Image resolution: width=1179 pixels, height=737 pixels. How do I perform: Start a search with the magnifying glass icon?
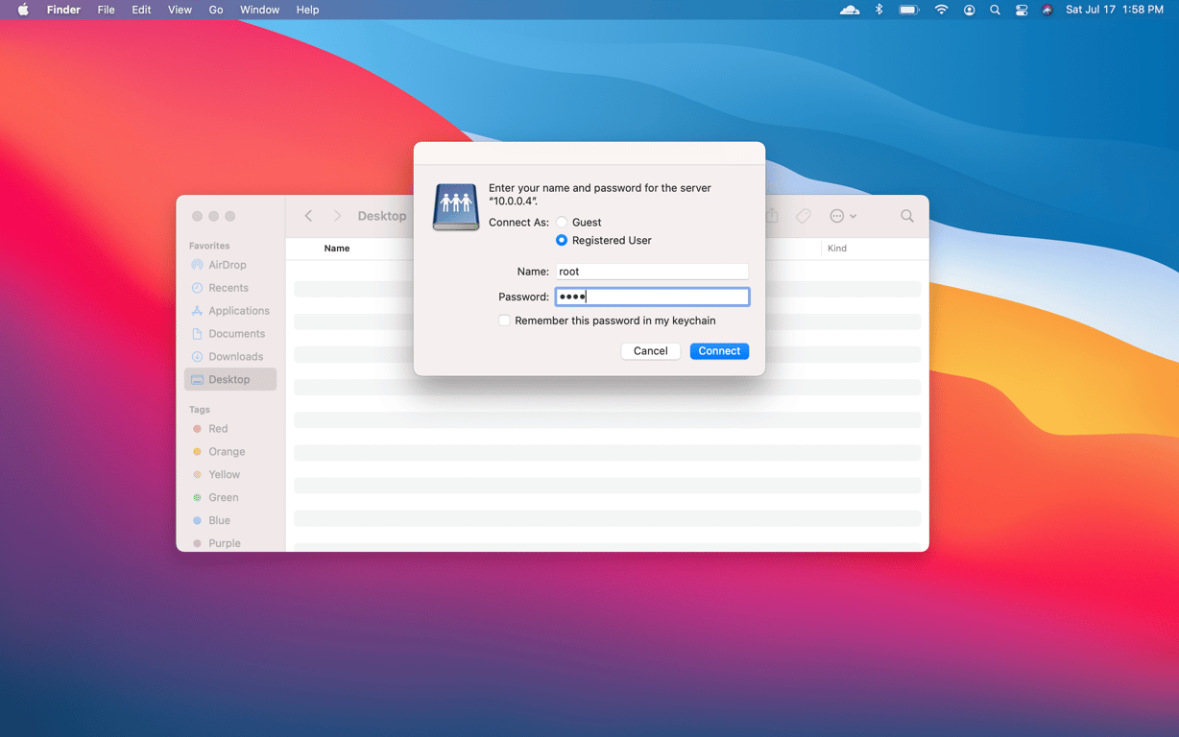click(x=906, y=216)
